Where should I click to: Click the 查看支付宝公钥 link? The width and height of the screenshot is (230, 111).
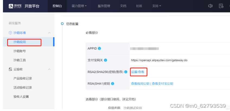click(x=163, y=84)
